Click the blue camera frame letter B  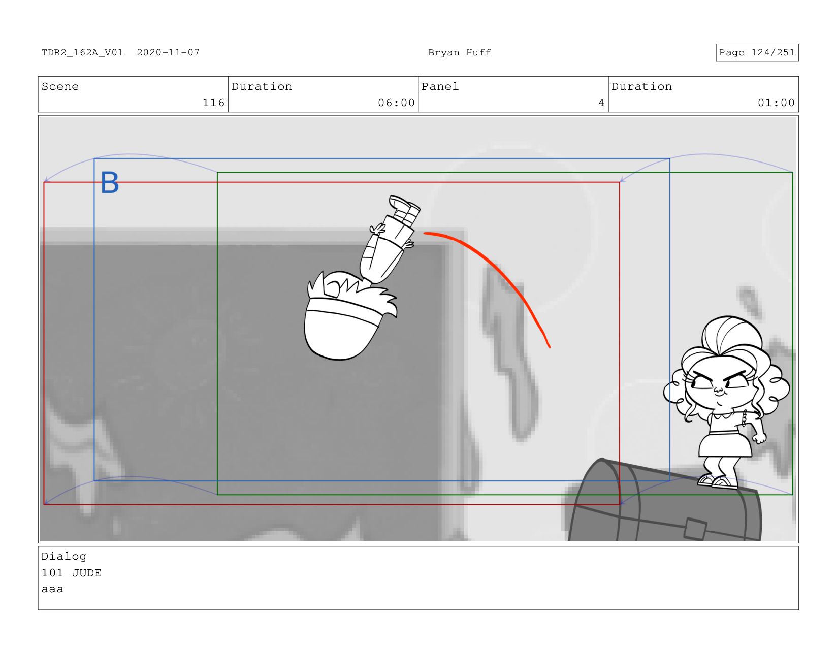[x=109, y=183]
